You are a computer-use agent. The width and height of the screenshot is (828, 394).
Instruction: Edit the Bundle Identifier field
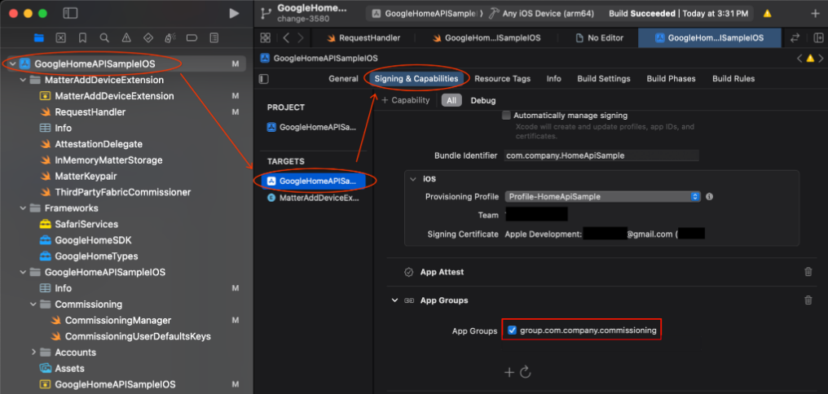point(601,155)
